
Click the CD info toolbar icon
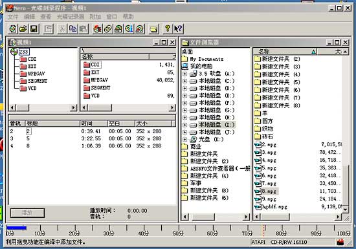(129, 29)
